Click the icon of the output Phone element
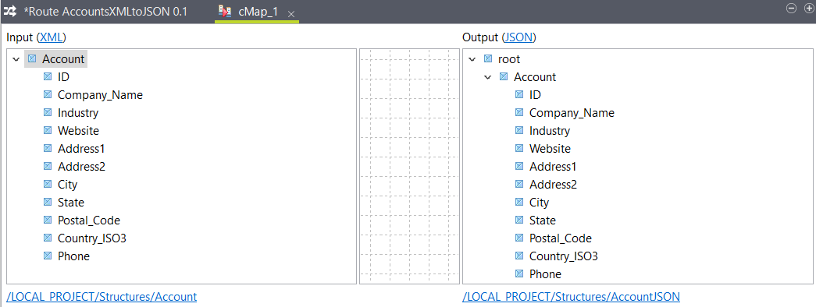Image resolution: width=816 pixels, height=307 pixels. click(519, 273)
